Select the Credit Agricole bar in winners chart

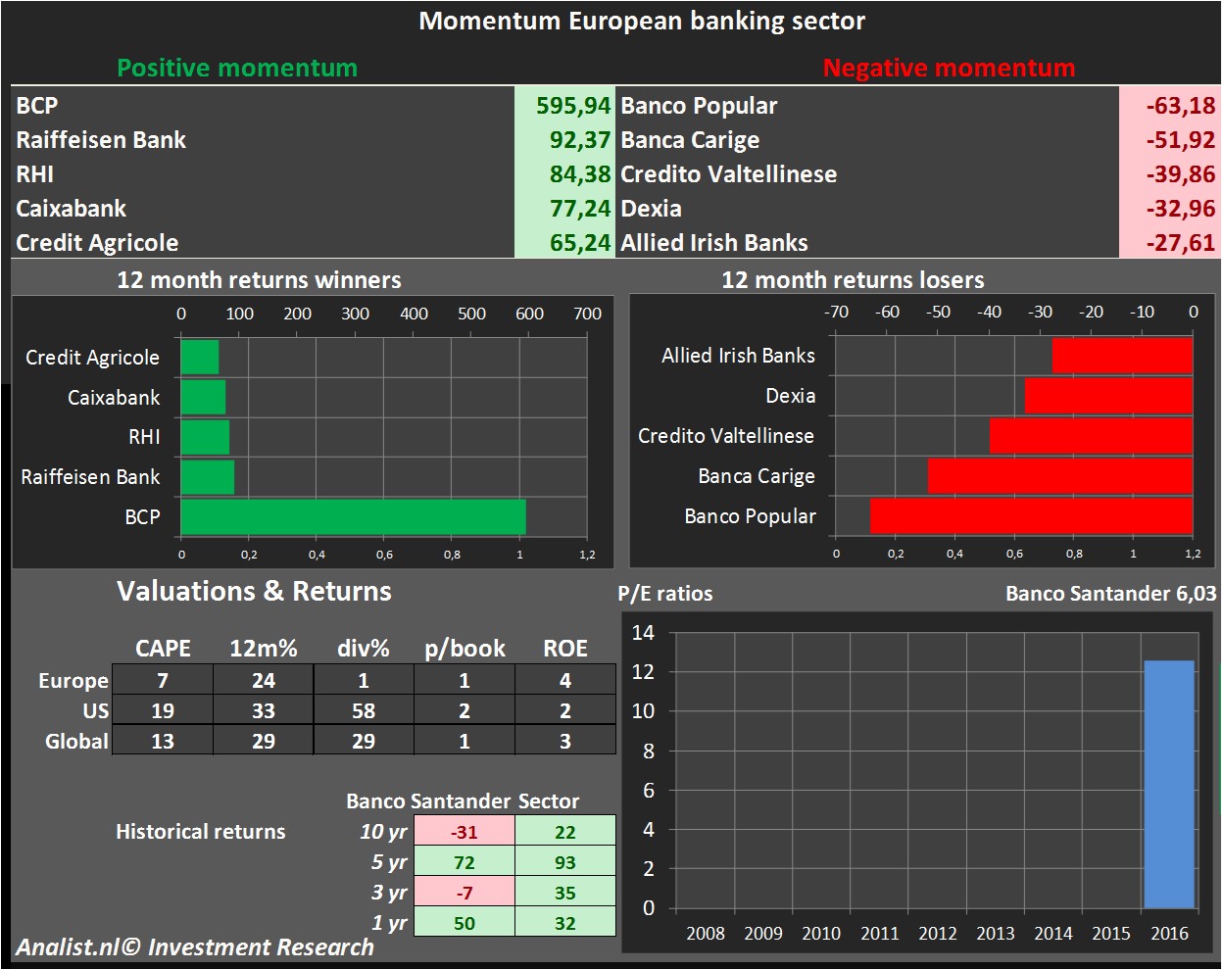200,357
